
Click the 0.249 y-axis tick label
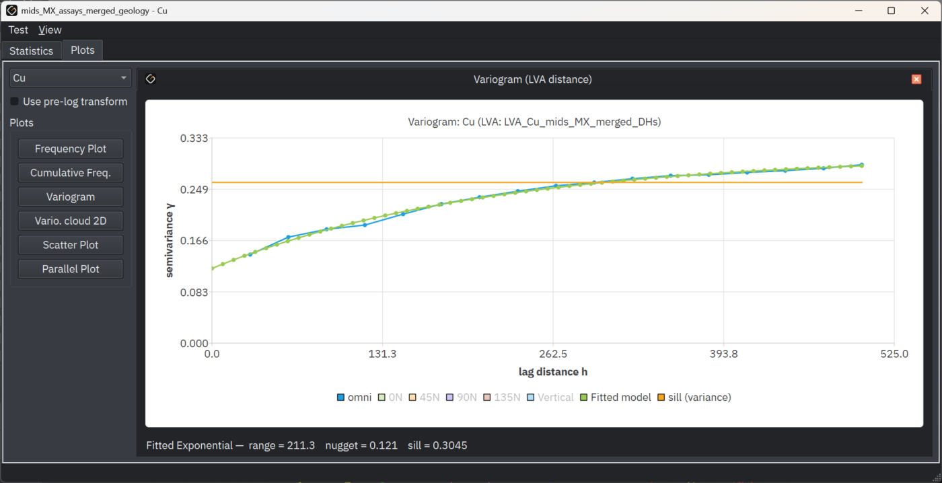[x=194, y=189]
